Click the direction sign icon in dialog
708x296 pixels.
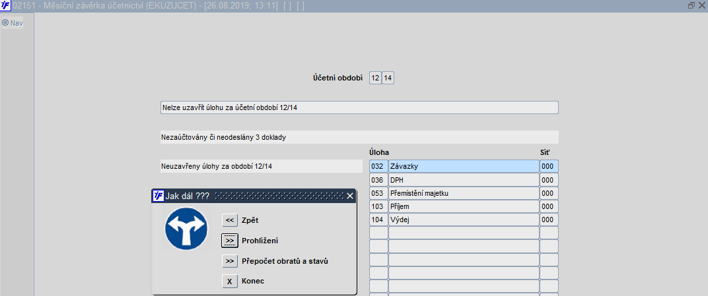pos(186,228)
